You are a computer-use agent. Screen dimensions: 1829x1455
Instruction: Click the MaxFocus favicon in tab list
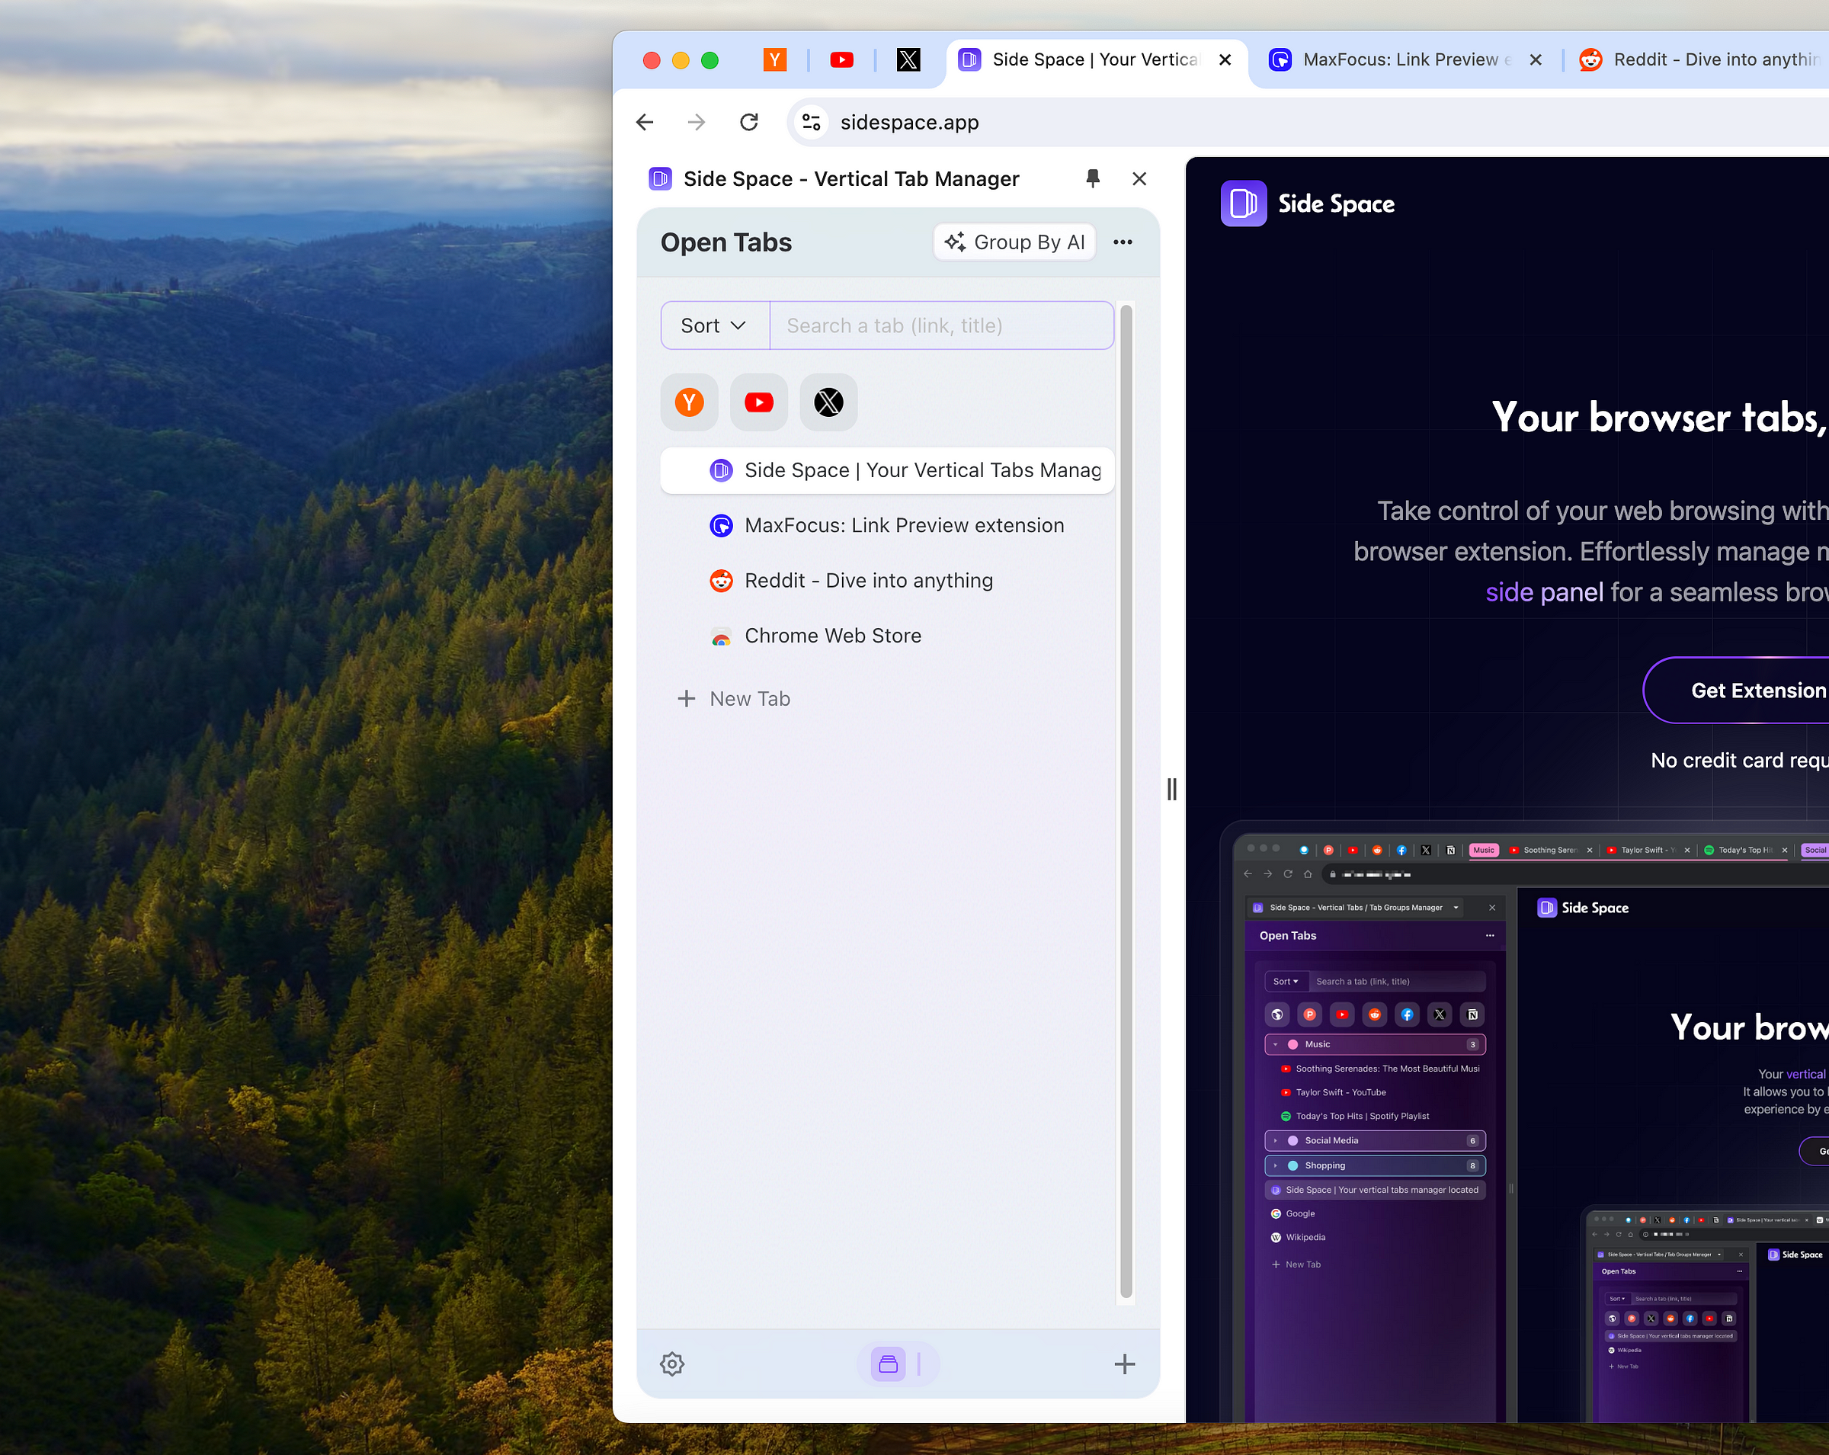720,525
